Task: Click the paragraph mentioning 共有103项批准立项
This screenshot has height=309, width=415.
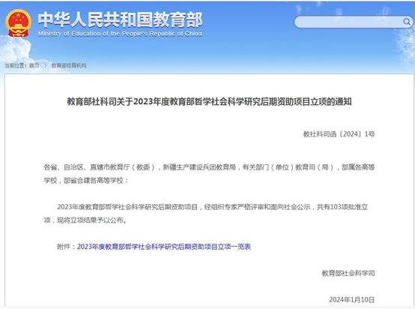Action: tap(206, 214)
